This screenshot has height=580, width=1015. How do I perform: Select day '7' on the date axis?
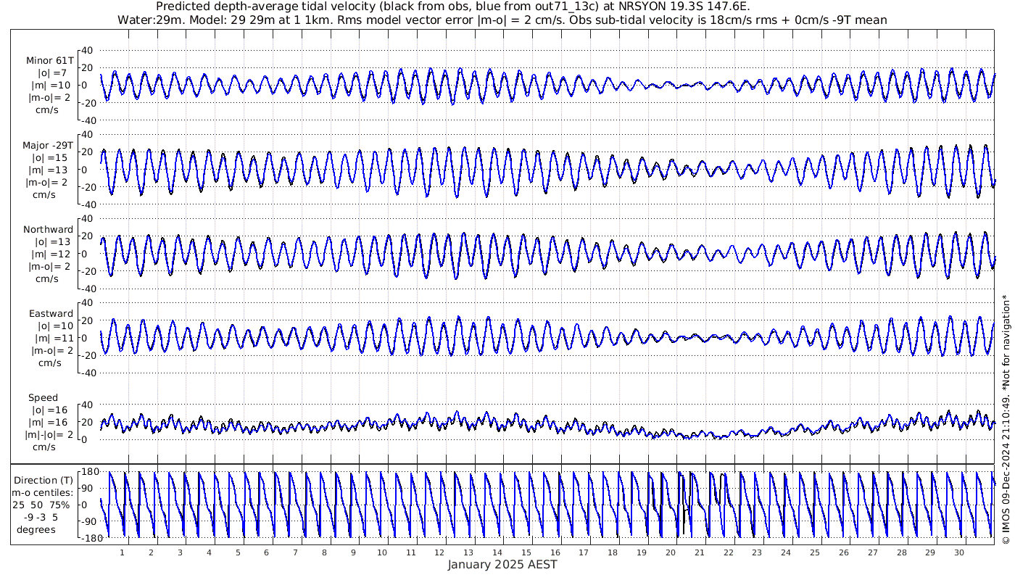pyautogui.click(x=295, y=552)
